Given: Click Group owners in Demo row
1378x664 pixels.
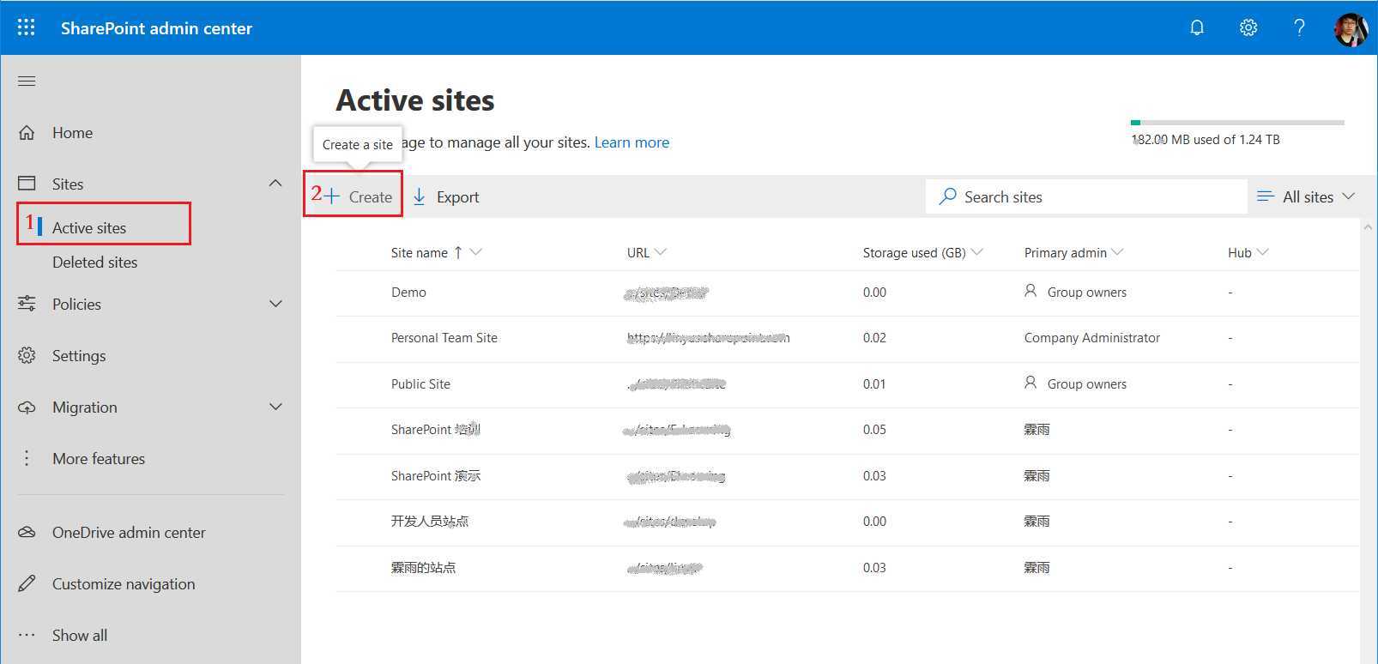Looking at the screenshot, I should click(1086, 293).
